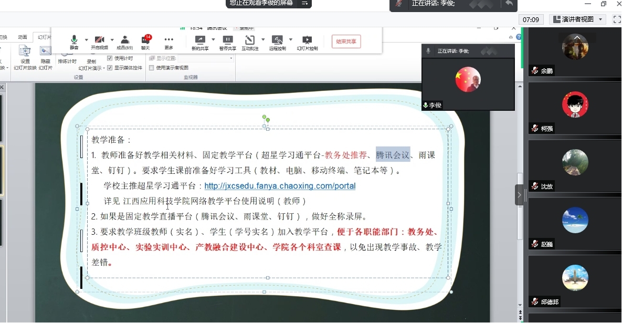Screen dimensions: 622x323
Task: Click the 开启视频 camera icon
Action: click(x=100, y=40)
